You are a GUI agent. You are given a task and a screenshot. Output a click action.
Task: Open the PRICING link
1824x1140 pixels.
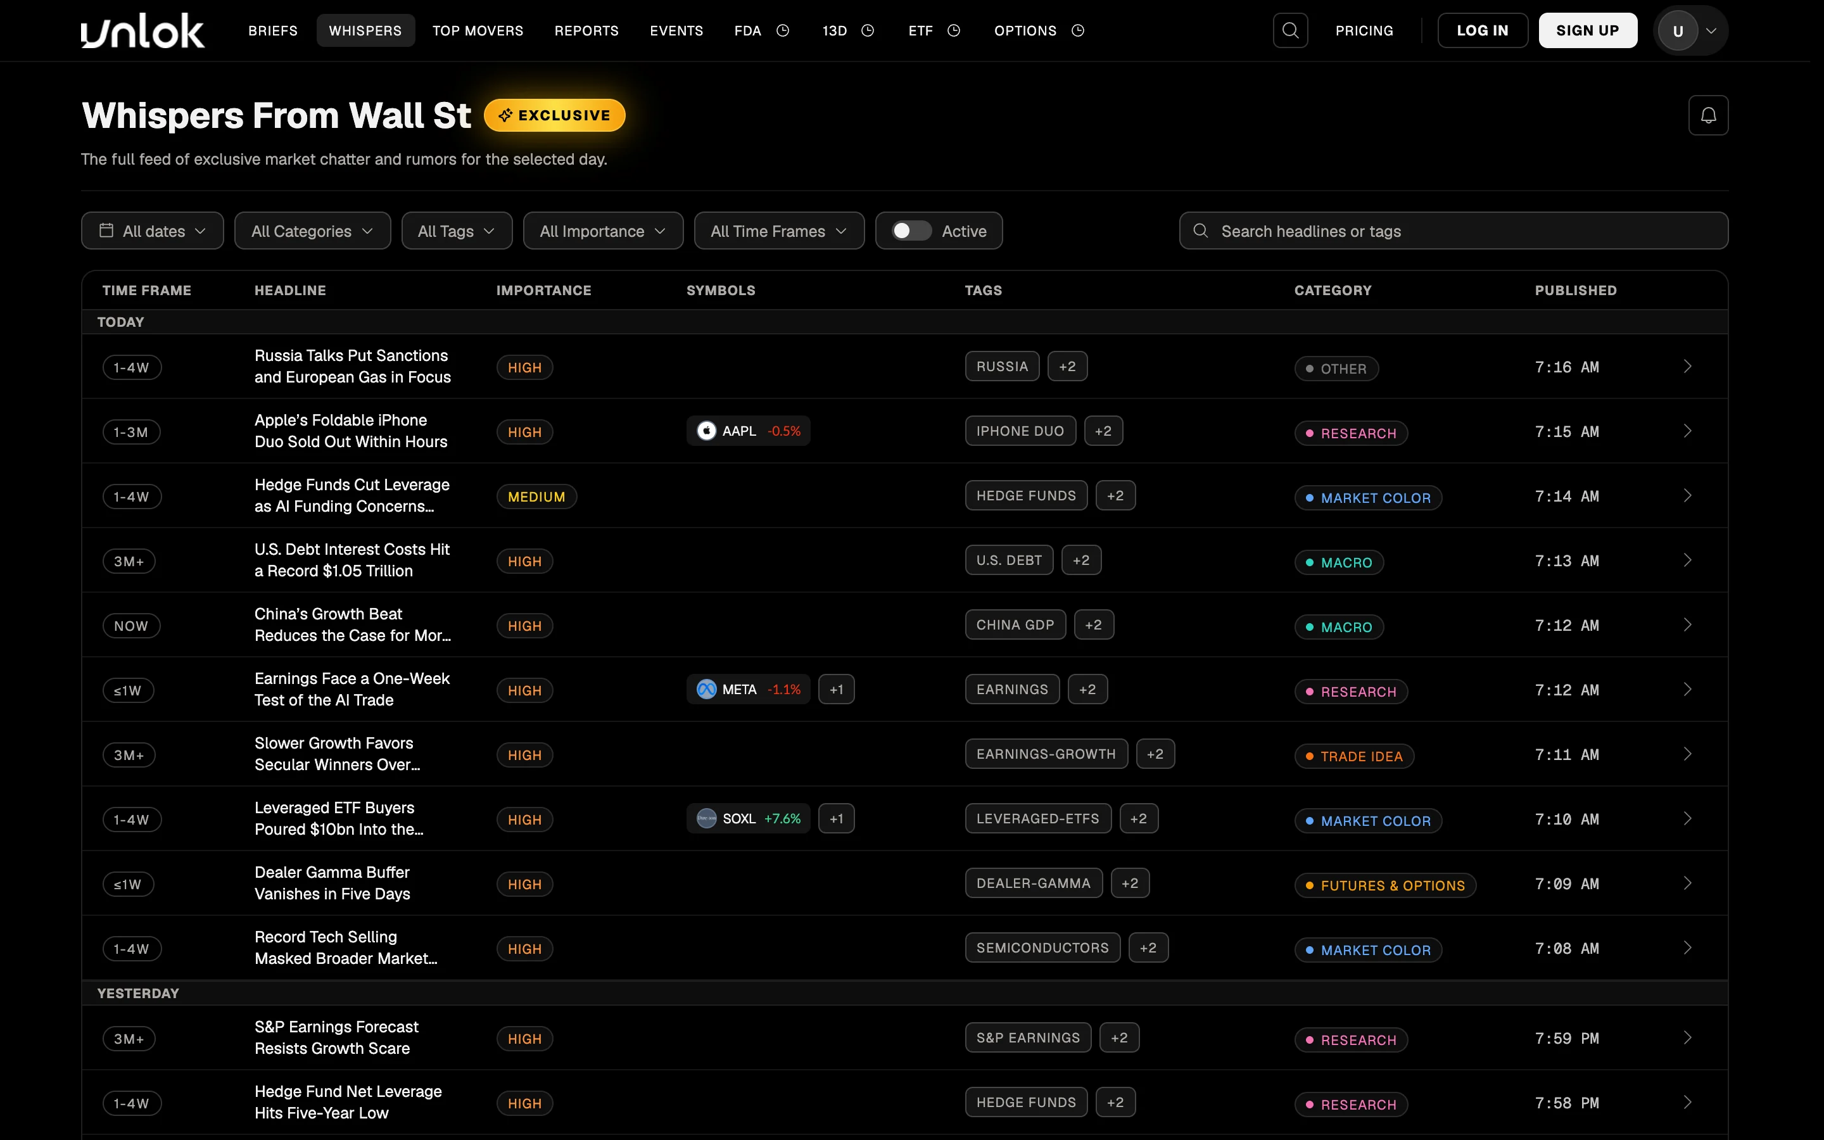1364,31
